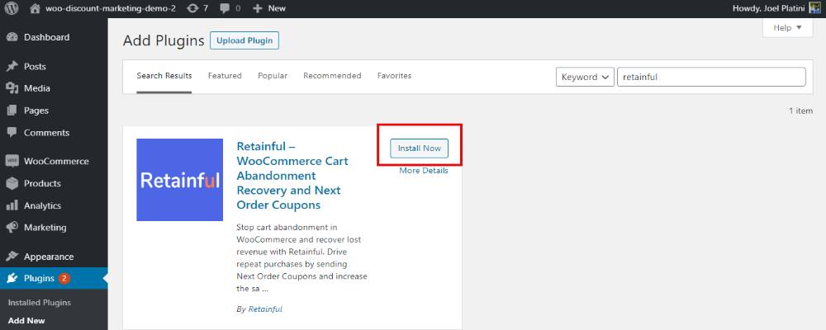Click the Retainful plugin description text

point(301,258)
